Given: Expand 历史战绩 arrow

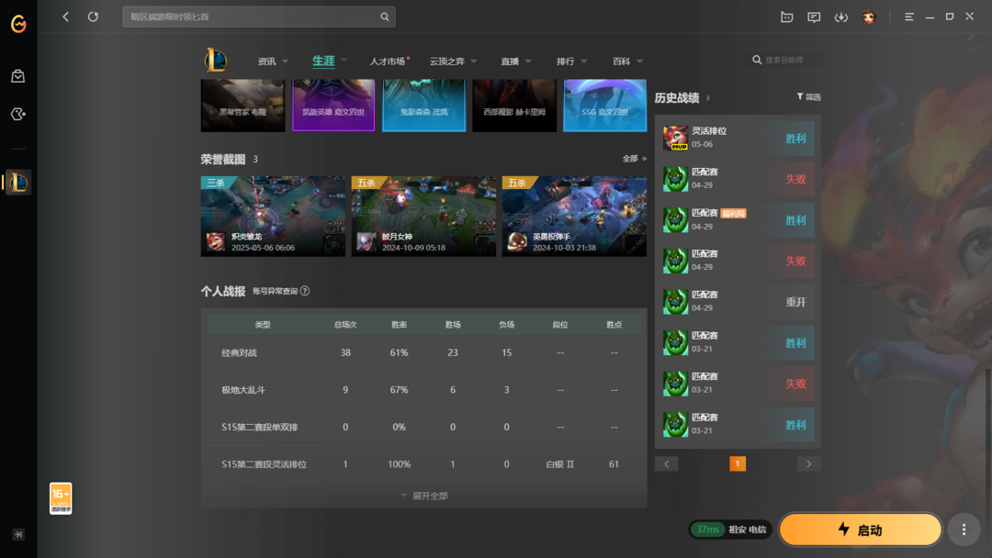Looking at the screenshot, I should 708,98.
